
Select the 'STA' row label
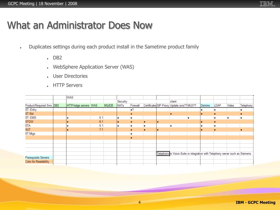pyautogui.click(x=28, y=126)
